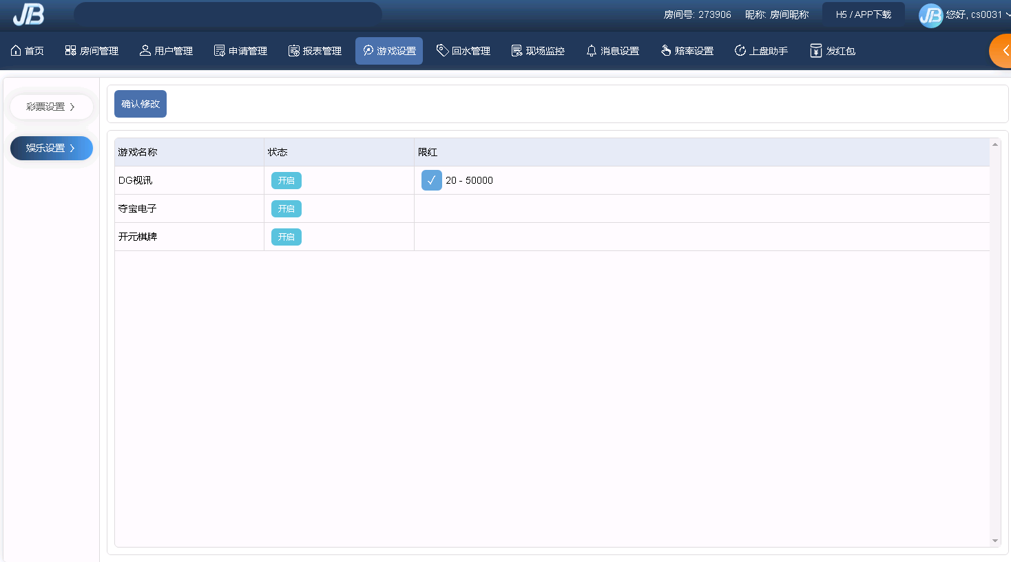This screenshot has width=1011, height=562.
Task: Uncheck the 20 - 50000 limit checkbox
Action: pos(431,180)
